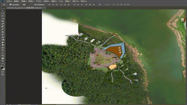The image size is (187, 105).
Task: Close the 2020.08.20.psd document tab
Action: pyautogui.click(x=44, y=8)
